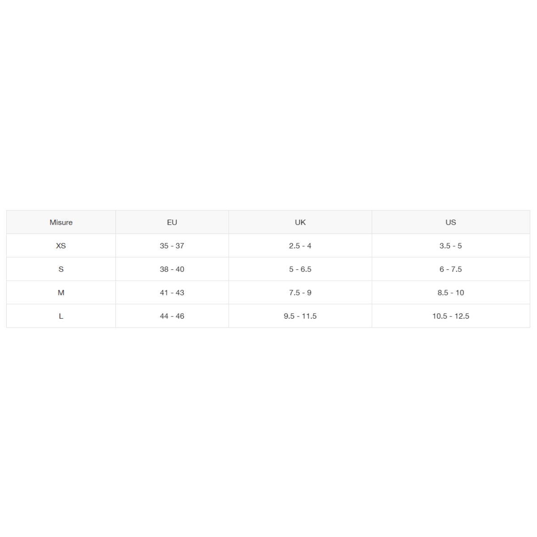537x537 pixels.
Task: Click UK size cell 5 - 6.5
Action: pyautogui.click(x=300, y=269)
